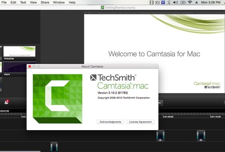Click the 0:01:15;00 mark on the timeline ruler
Screen dimensions: 225x152
[215, 117]
